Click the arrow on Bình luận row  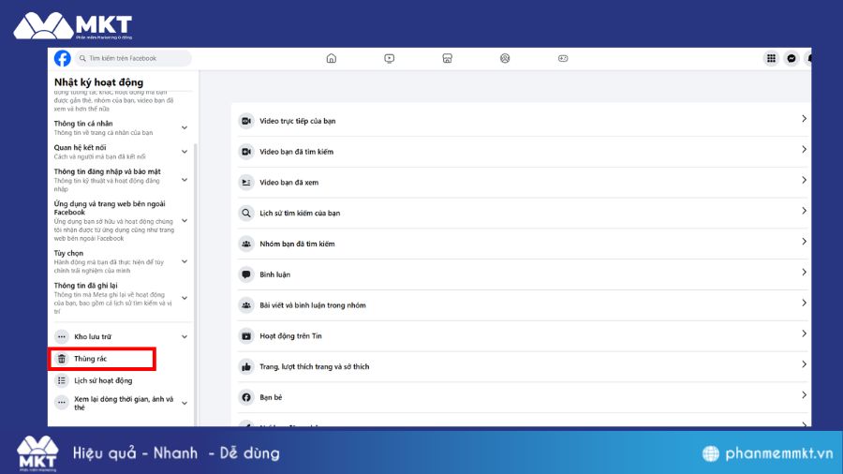pyautogui.click(x=804, y=273)
